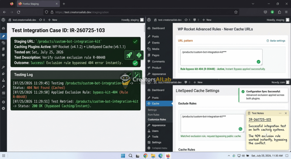Open the Firefox hamburger application menu
This screenshot has width=291, height=159.
[x=286, y=12]
